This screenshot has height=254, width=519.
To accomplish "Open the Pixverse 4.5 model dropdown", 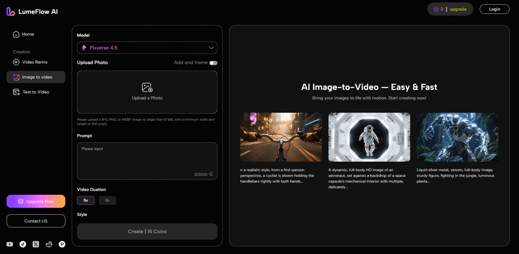I will coord(147,48).
